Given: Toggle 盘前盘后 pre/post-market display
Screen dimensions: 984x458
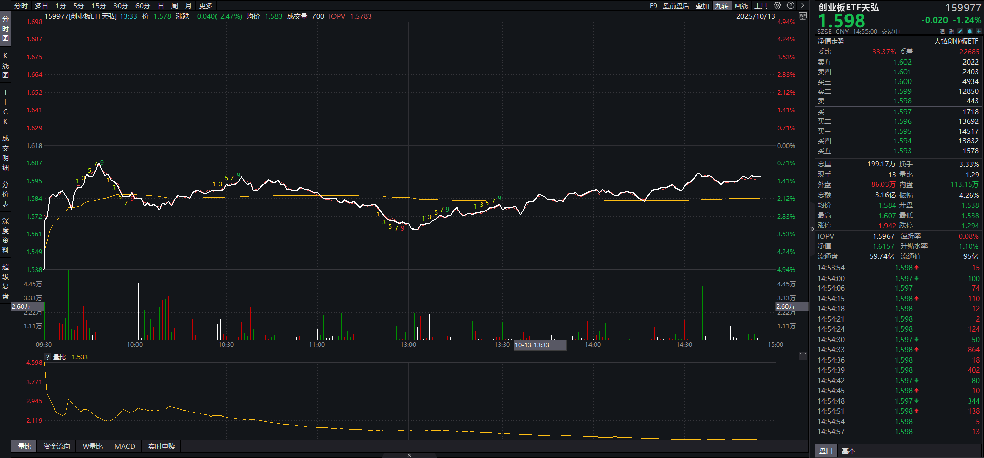Looking at the screenshot, I should pos(676,6).
